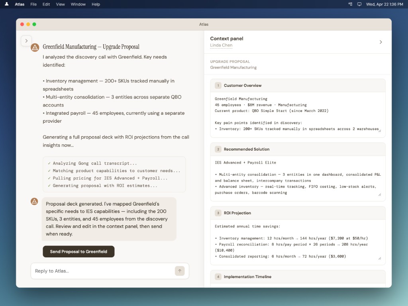Click the 'IES Advanced + Payroll Elite' line
The height and width of the screenshot is (306, 408).
click(245, 163)
